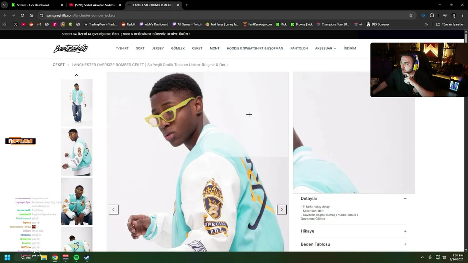Open Steam from the taskbar
The image size is (468, 263).
point(87,258)
